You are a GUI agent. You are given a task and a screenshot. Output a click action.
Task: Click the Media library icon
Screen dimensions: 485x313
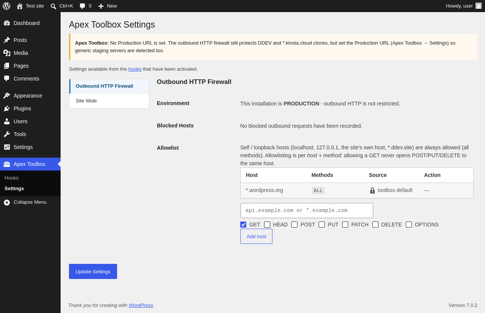(x=7, y=53)
